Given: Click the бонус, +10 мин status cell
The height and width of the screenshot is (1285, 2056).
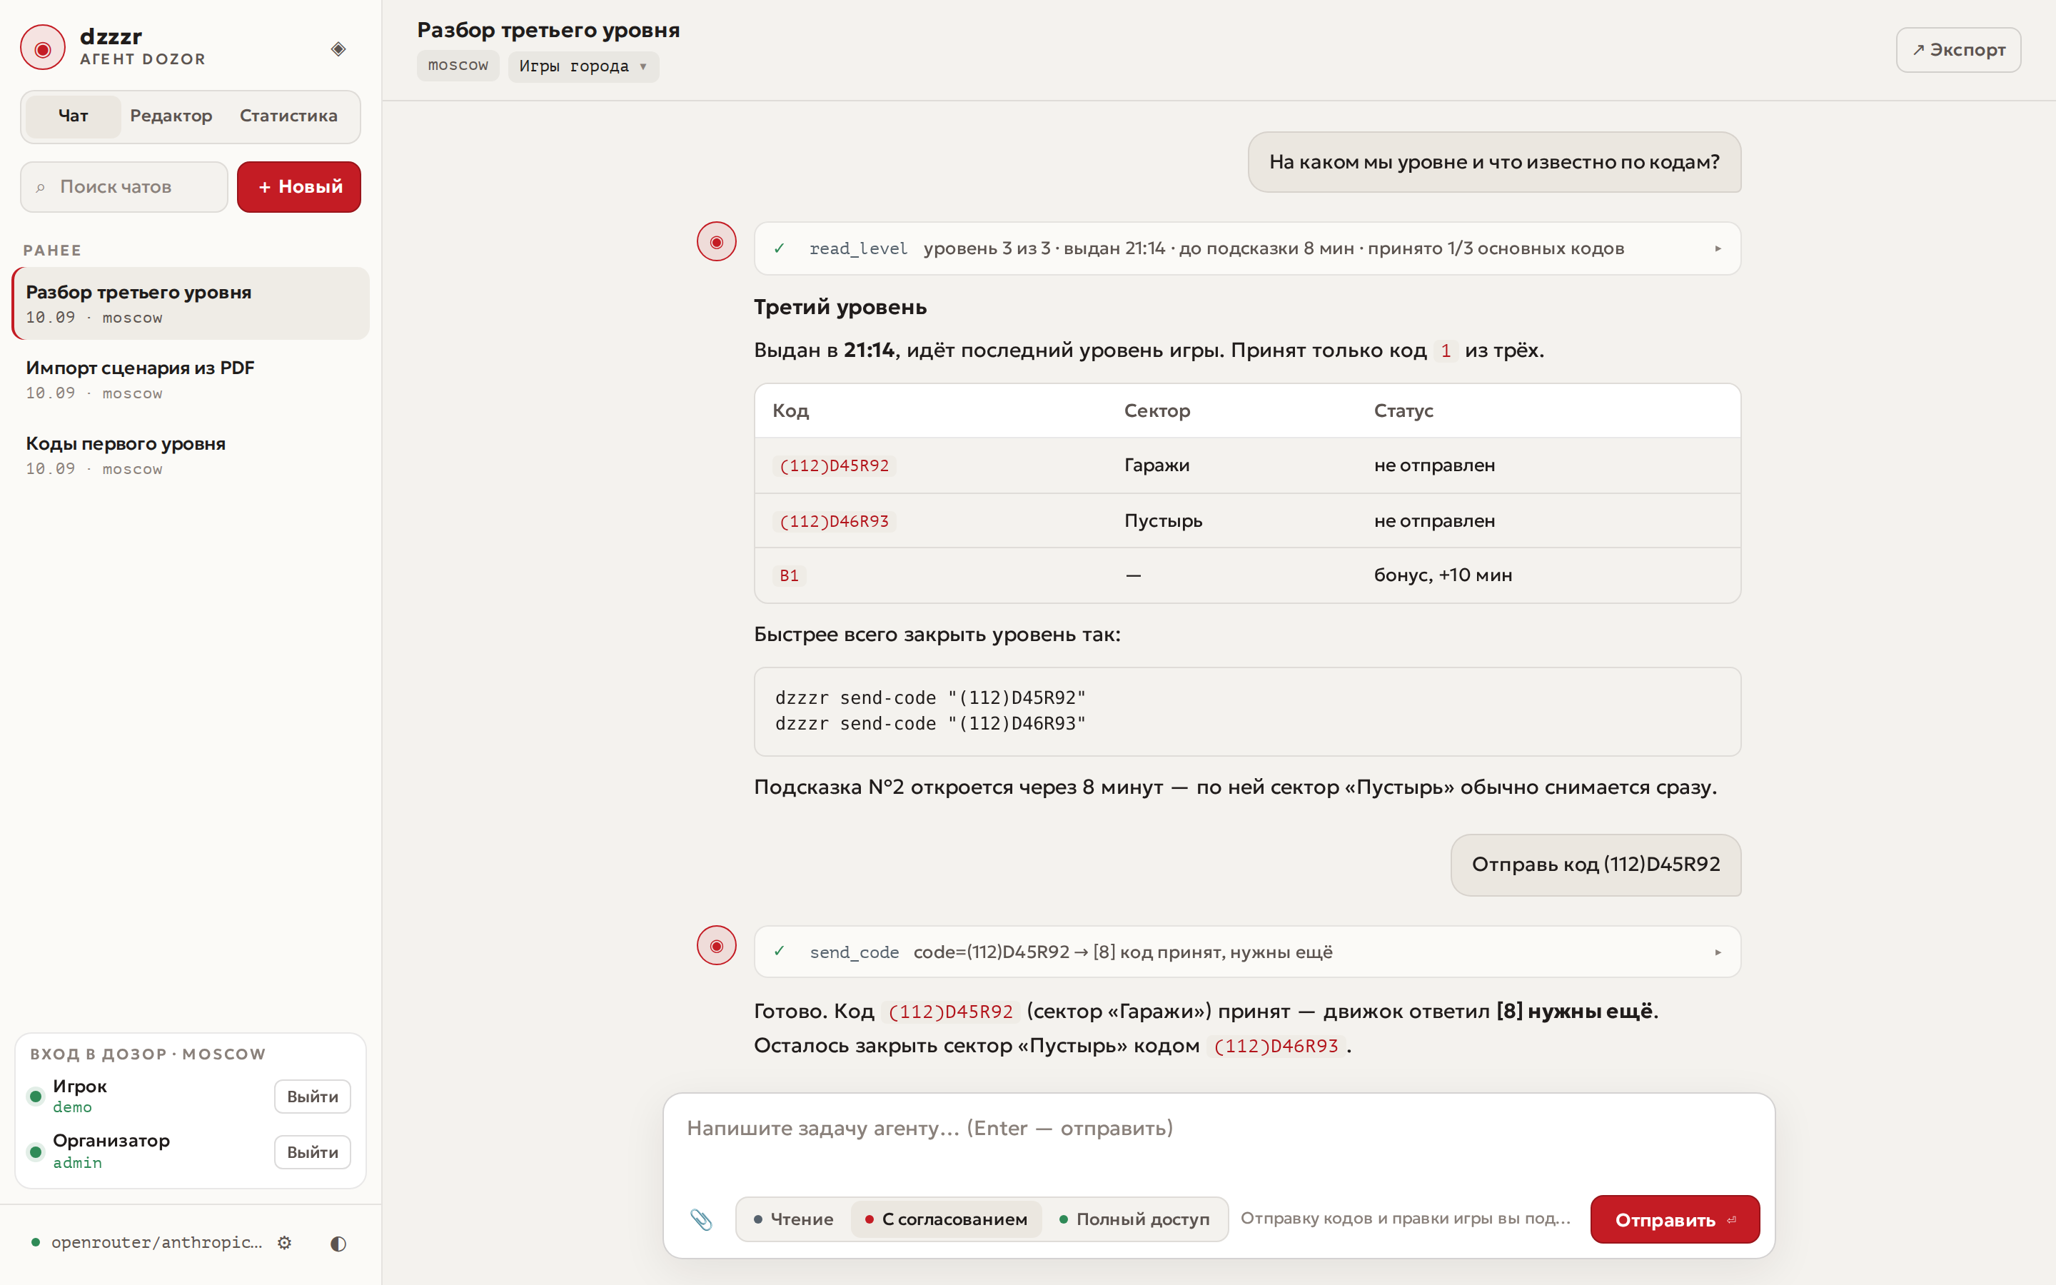Looking at the screenshot, I should point(1443,575).
